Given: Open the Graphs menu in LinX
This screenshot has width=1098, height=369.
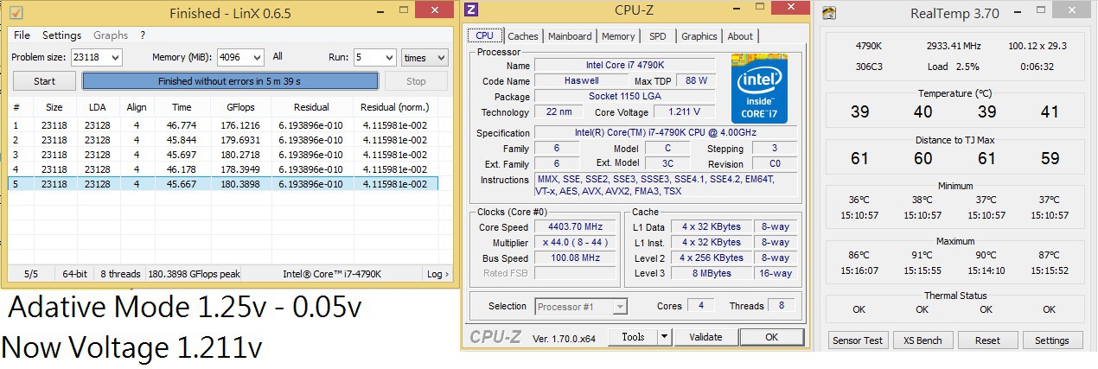Looking at the screenshot, I should (111, 35).
